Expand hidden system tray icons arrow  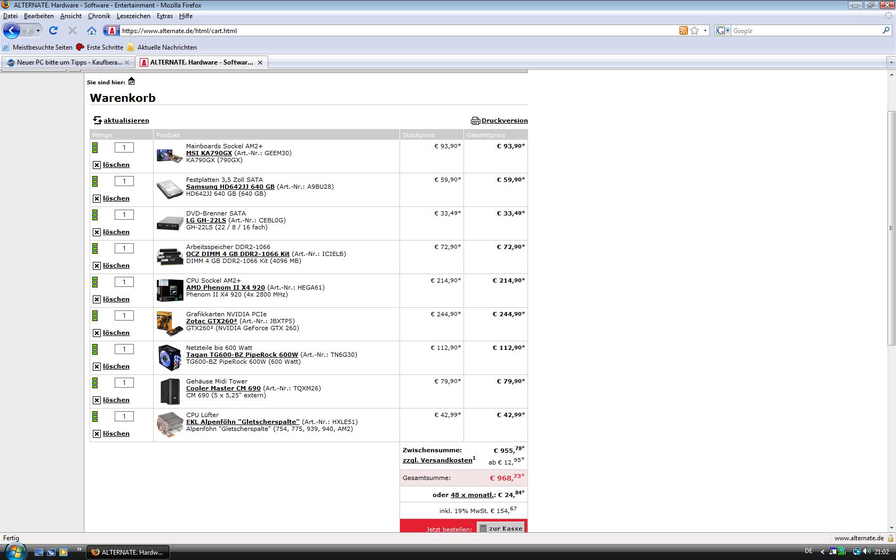click(822, 551)
